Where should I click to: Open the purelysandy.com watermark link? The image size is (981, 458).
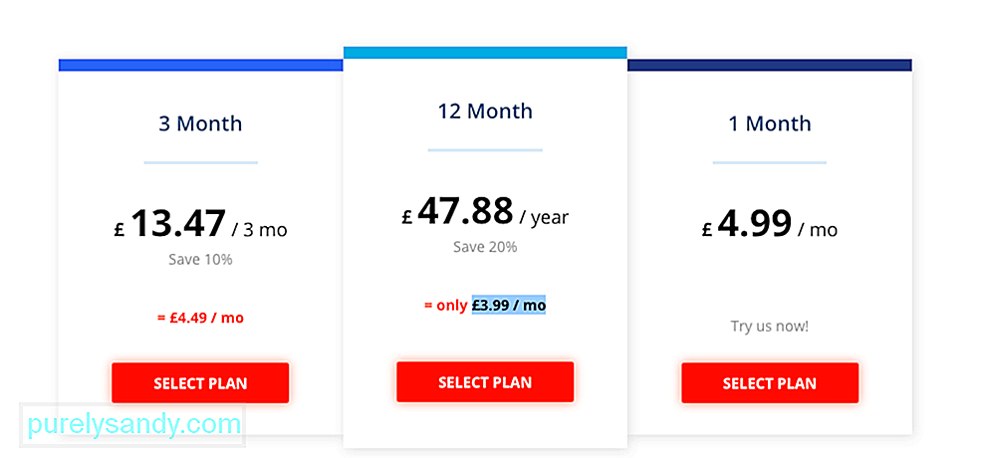[x=134, y=425]
